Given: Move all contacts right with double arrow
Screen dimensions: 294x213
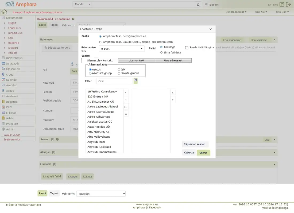Looking at the screenshot, I should 126,107.
